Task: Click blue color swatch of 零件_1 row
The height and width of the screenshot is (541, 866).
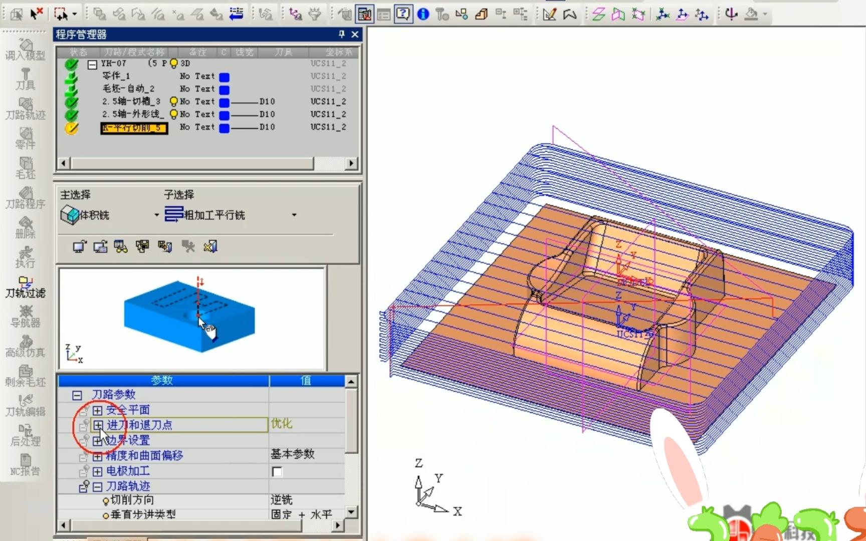Action: point(225,77)
